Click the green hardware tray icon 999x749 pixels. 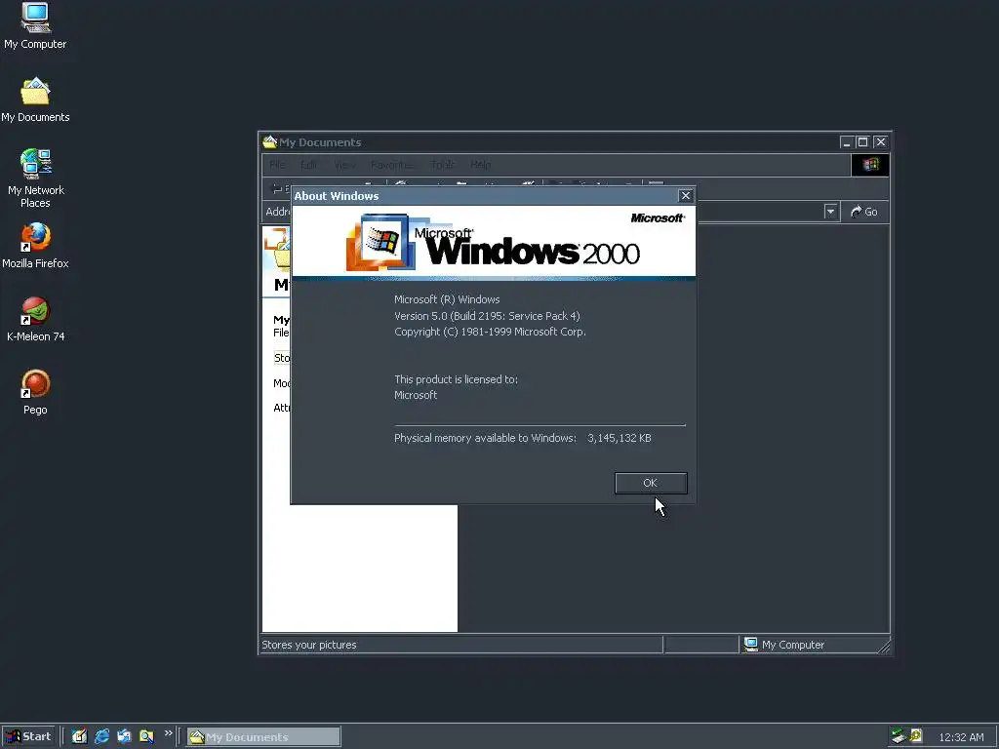tap(899, 736)
